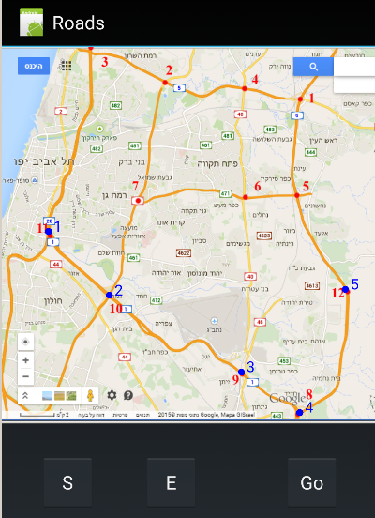Center map on my location

point(25,342)
